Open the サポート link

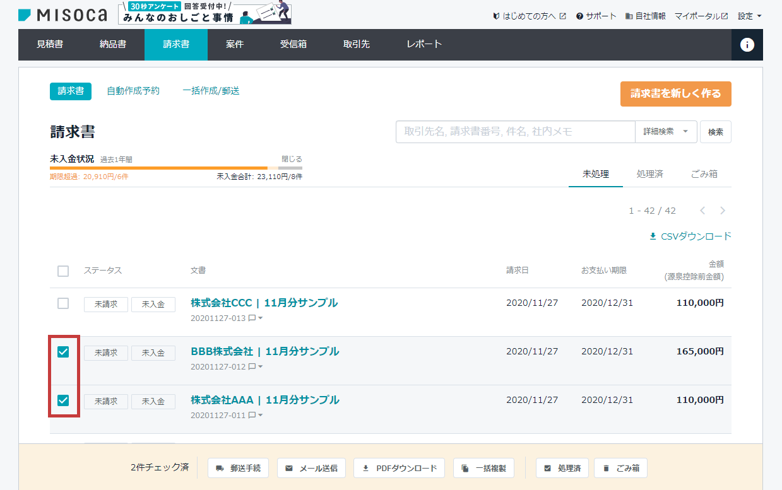pyautogui.click(x=596, y=16)
